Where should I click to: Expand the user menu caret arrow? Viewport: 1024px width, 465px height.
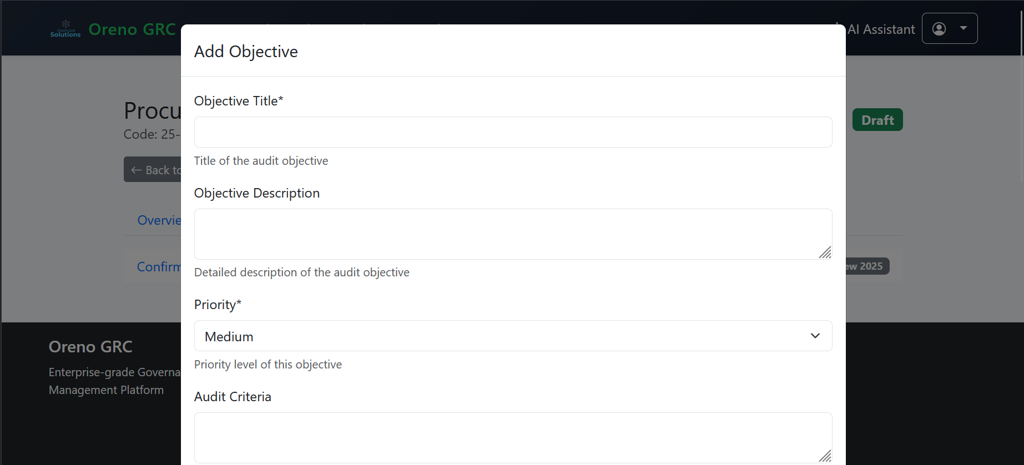(964, 28)
